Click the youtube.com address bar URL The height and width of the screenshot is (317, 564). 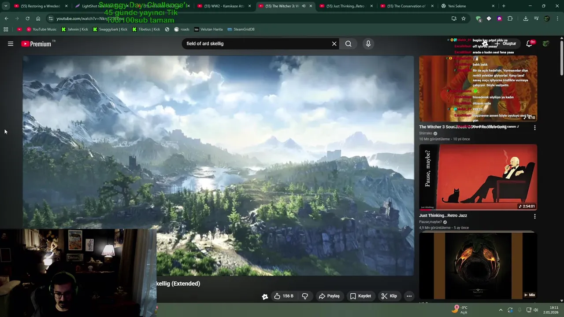click(x=89, y=18)
